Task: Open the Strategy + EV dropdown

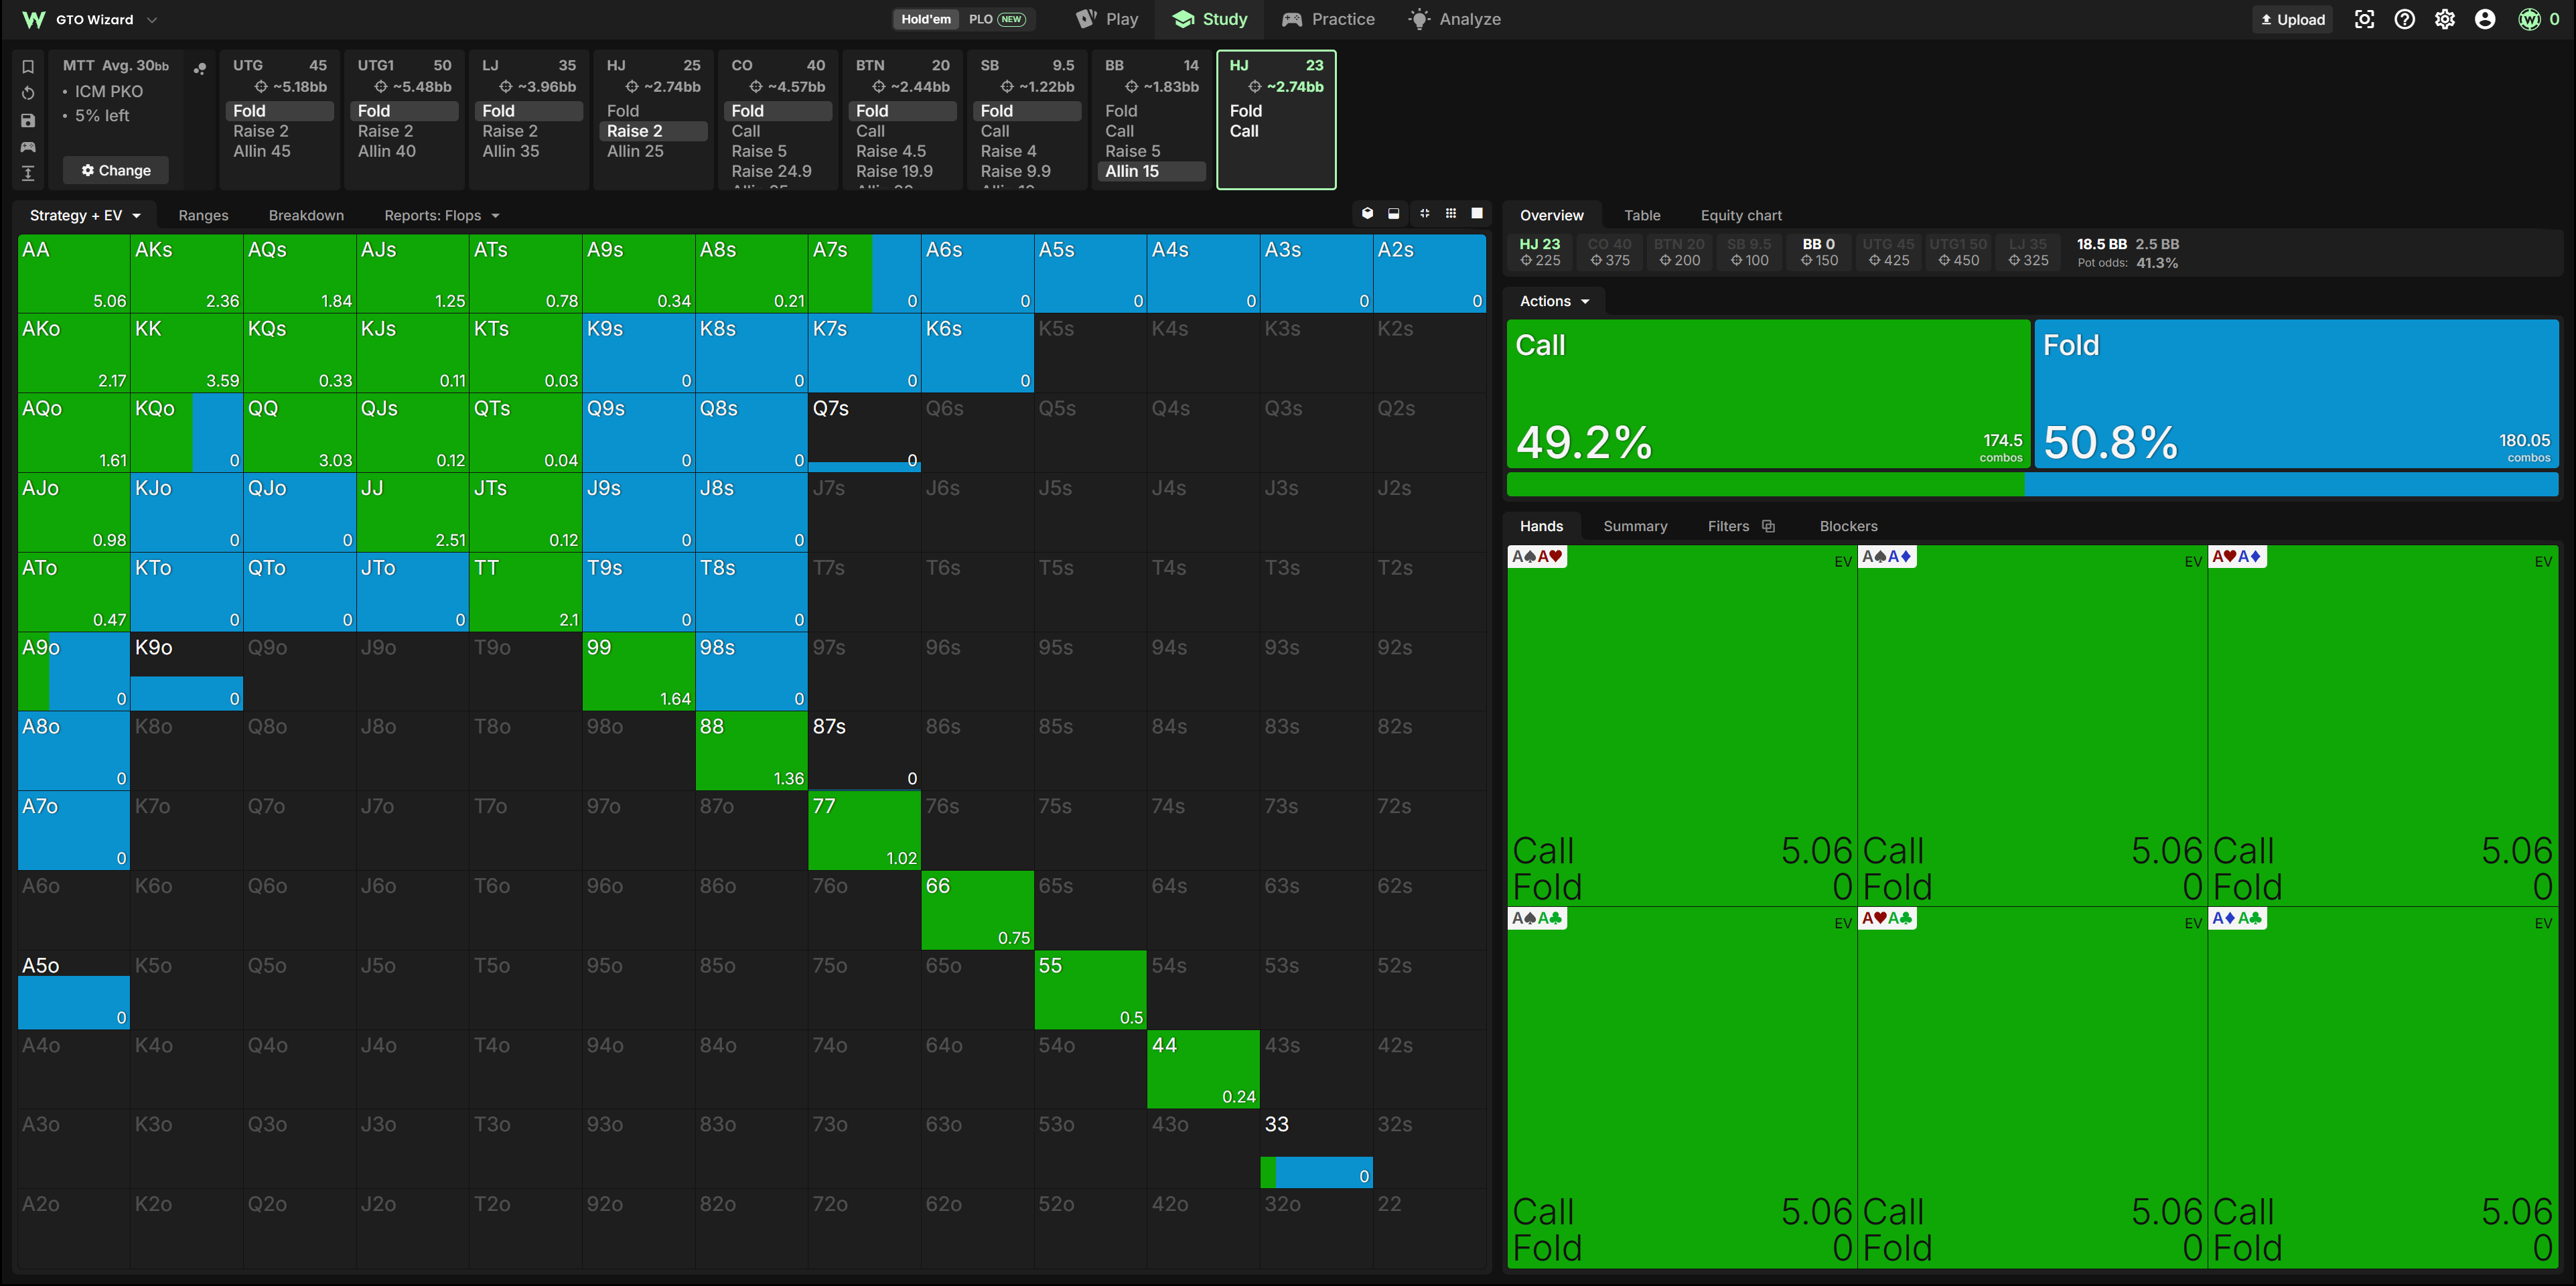Action: [x=85, y=215]
